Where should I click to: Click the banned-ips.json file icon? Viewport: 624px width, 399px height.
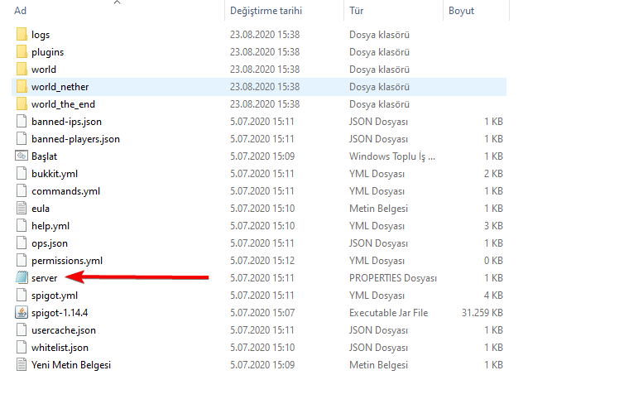pos(22,121)
